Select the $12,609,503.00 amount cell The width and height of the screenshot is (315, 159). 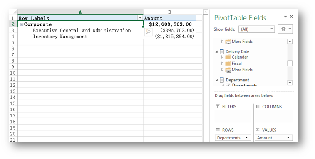click(169, 24)
